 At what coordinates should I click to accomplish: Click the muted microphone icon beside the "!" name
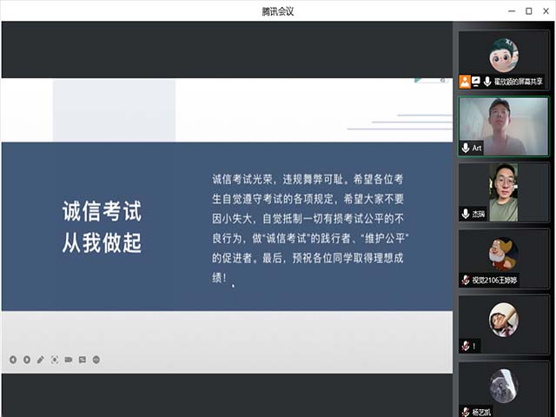466,346
